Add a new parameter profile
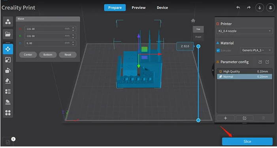277x148 pixels. pos(226,118)
